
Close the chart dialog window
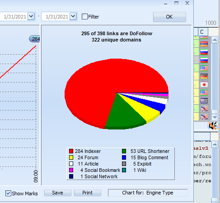[x=187, y=3]
